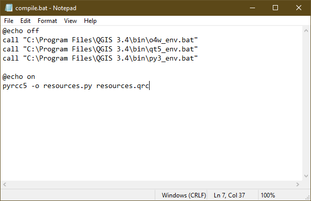This screenshot has height=201, width=311.
Task: Click the resize grip in window corner
Action: 308,197
